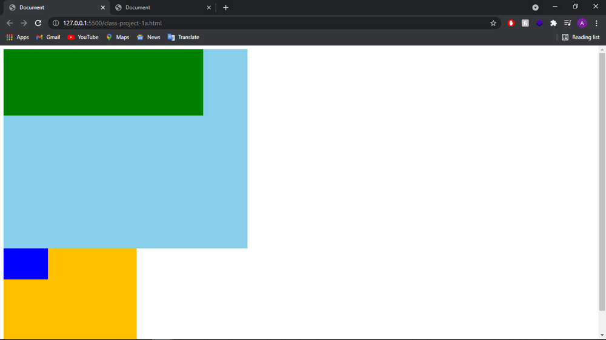Click the green box on the page
This screenshot has height=340, width=606.
point(103,82)
